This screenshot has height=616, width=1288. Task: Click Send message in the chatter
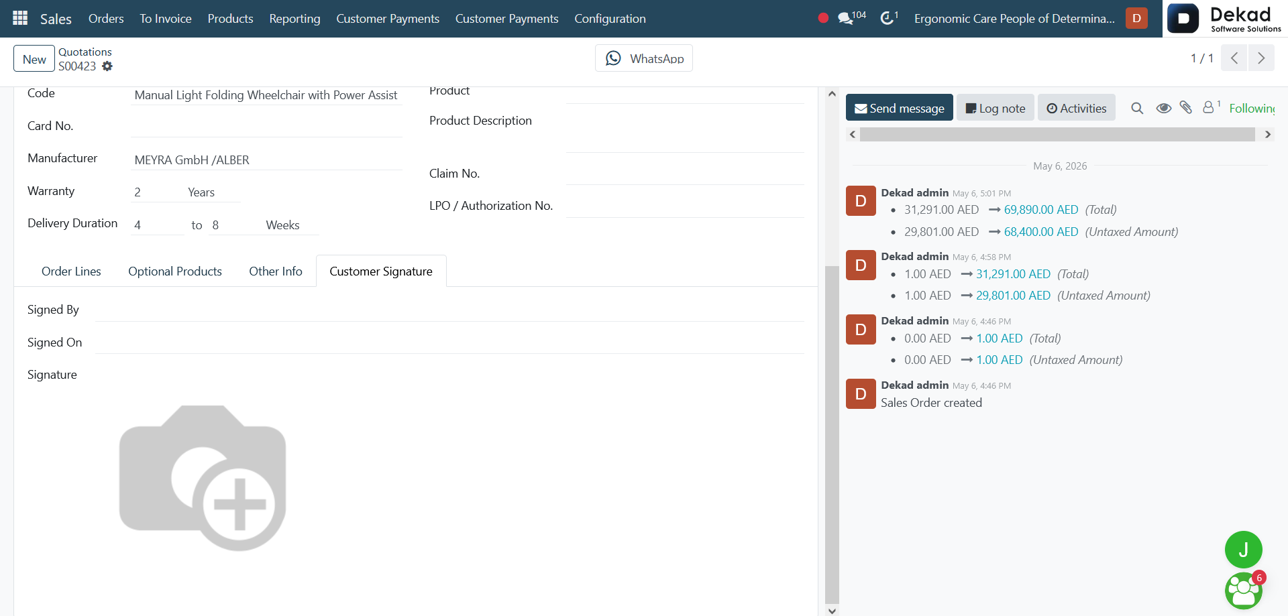(899, 108)
